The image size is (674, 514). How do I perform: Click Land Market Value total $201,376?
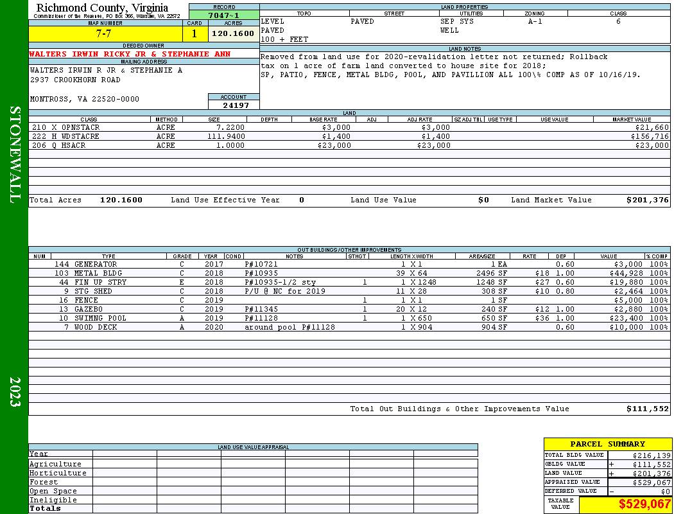pos(647,200)
